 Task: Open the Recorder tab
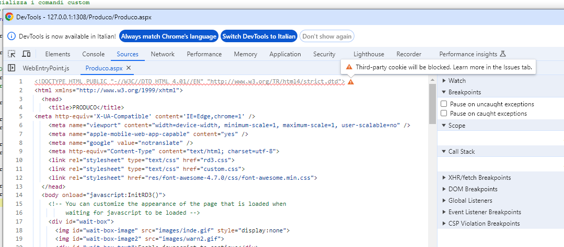pyautogui.click(x=409, y=54)
